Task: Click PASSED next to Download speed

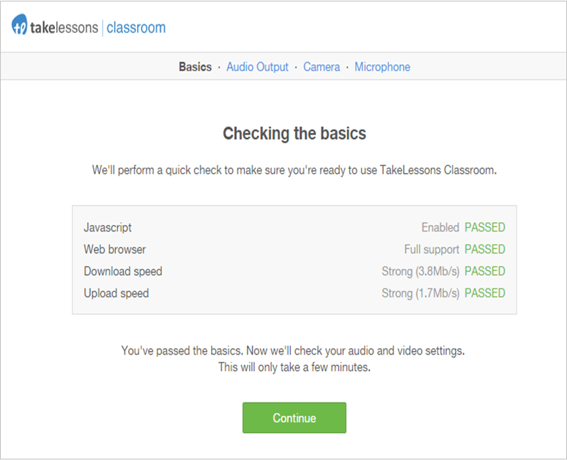Action: 485,271
